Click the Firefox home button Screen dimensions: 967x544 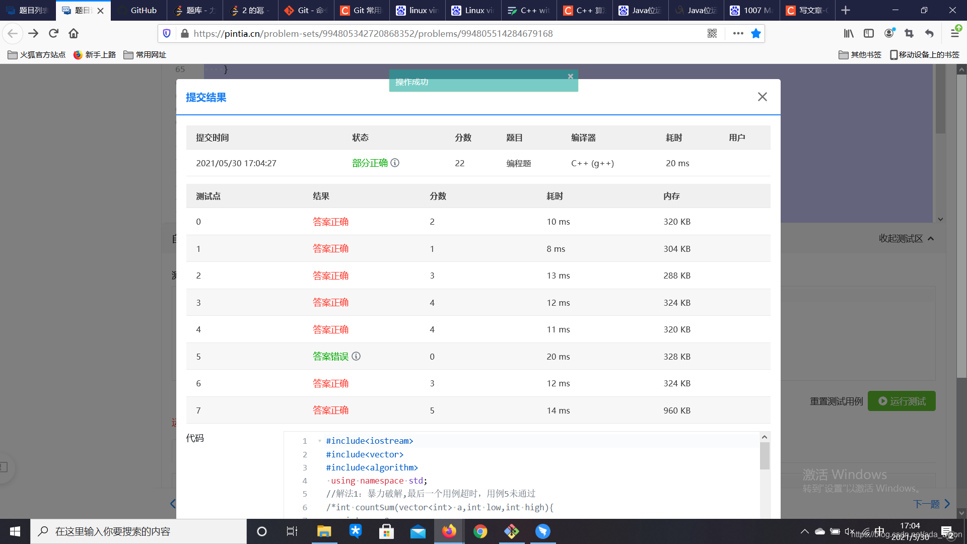click(74, 33)
